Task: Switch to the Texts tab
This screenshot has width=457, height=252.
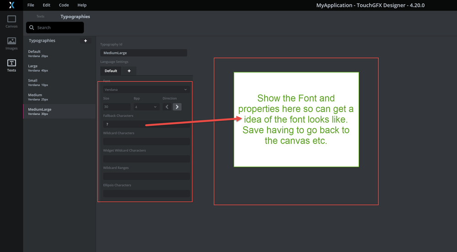Action: [x=40, y=16]
